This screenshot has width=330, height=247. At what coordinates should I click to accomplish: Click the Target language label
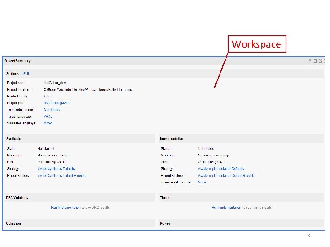(19, 116)
